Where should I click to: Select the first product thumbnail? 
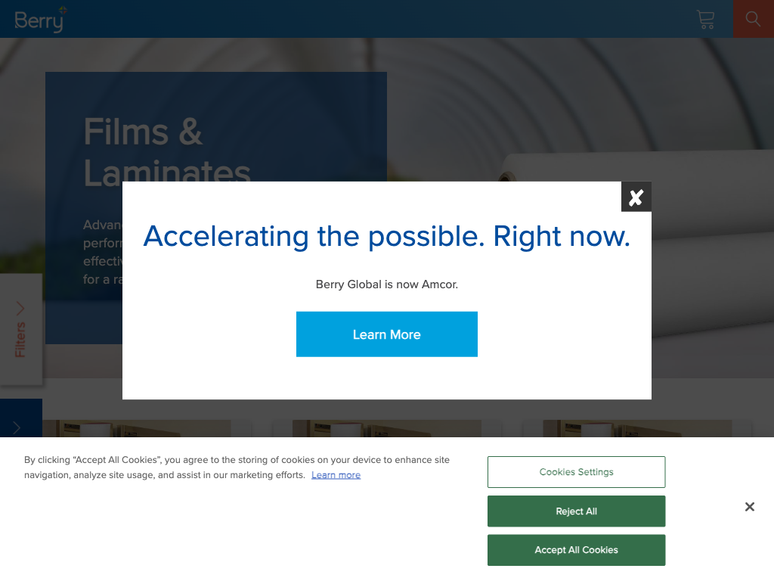pos(136,428)
